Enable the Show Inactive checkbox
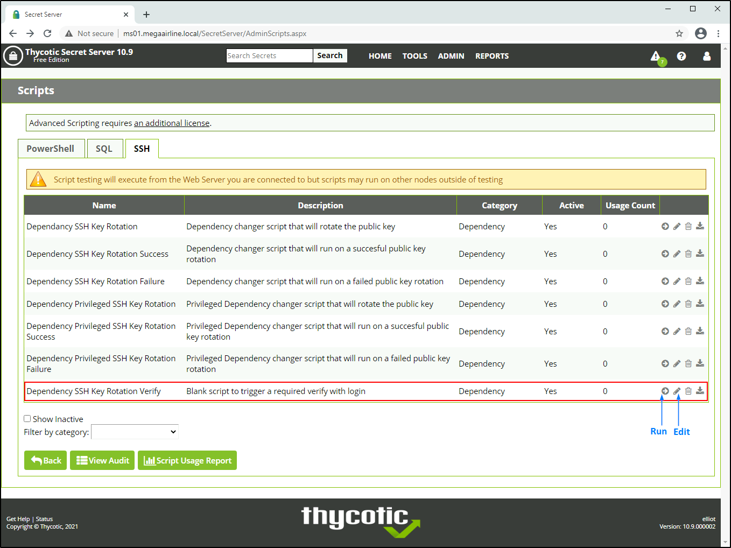Image resolution: width=731 pixels, height=548 pixels. 27,419
